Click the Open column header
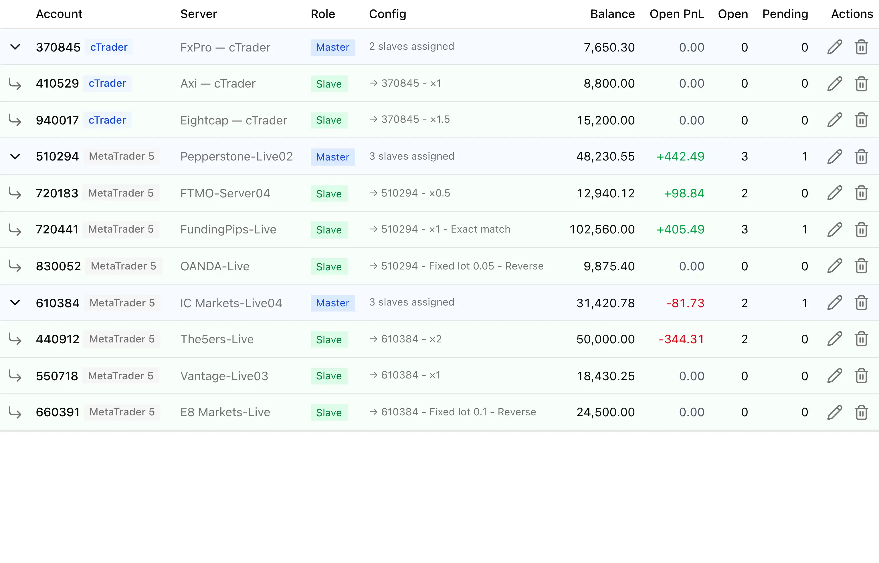The image size is (879, 563). tap(733, 14)
